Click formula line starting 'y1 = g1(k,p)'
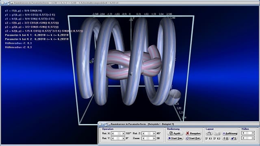This screenshot has height=146, width=260. click(30, 15)
